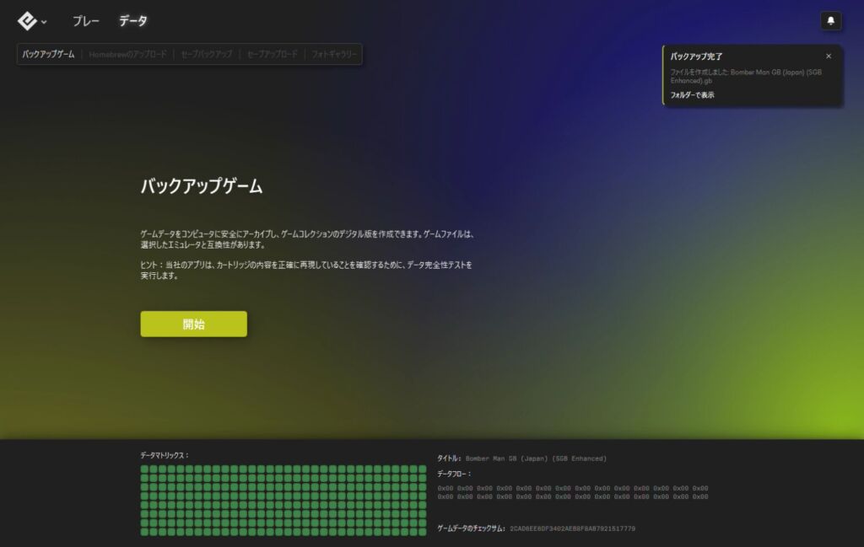Click the large バックアップゲーム page heading

pyautogui.click(x=201, y=187)
